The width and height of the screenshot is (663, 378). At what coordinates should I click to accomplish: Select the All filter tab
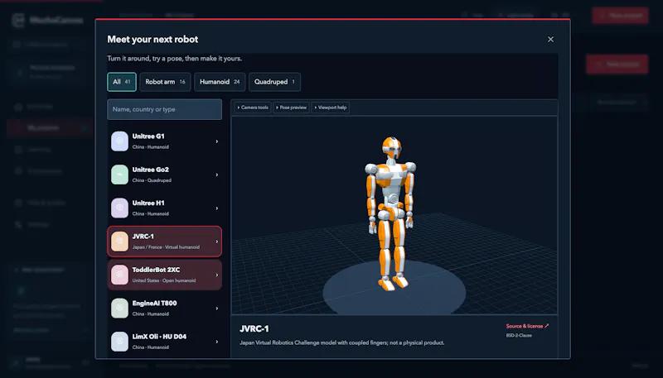pyautogui.click(x=122, y=82)
